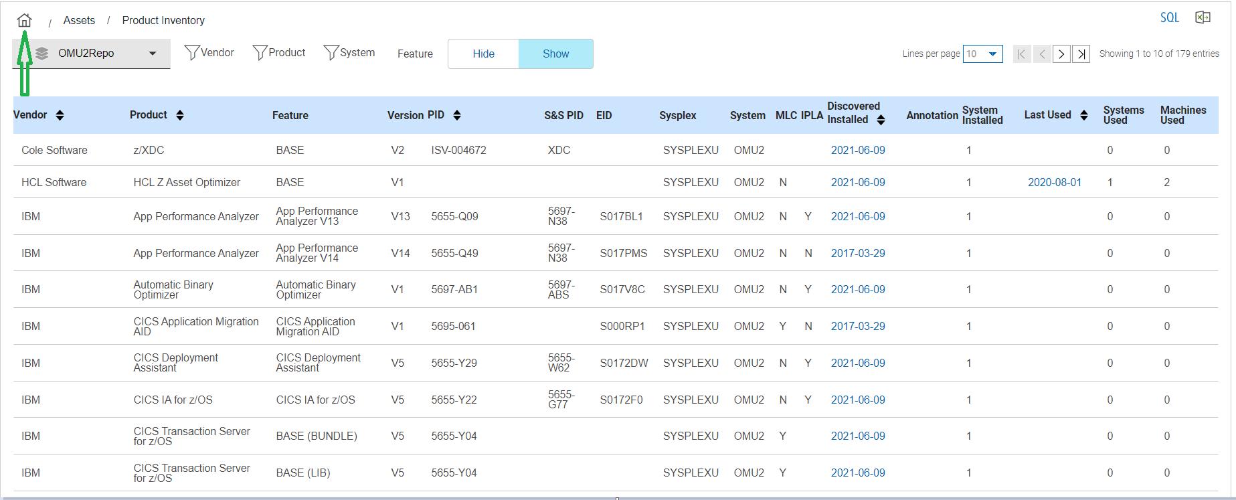
Task: Click EID S0172F0 cell
Action: 621,400
